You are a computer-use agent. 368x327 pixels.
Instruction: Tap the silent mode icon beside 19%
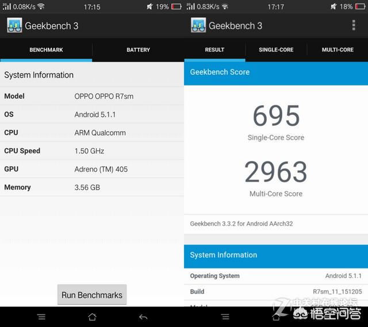(x=149, y=6)
